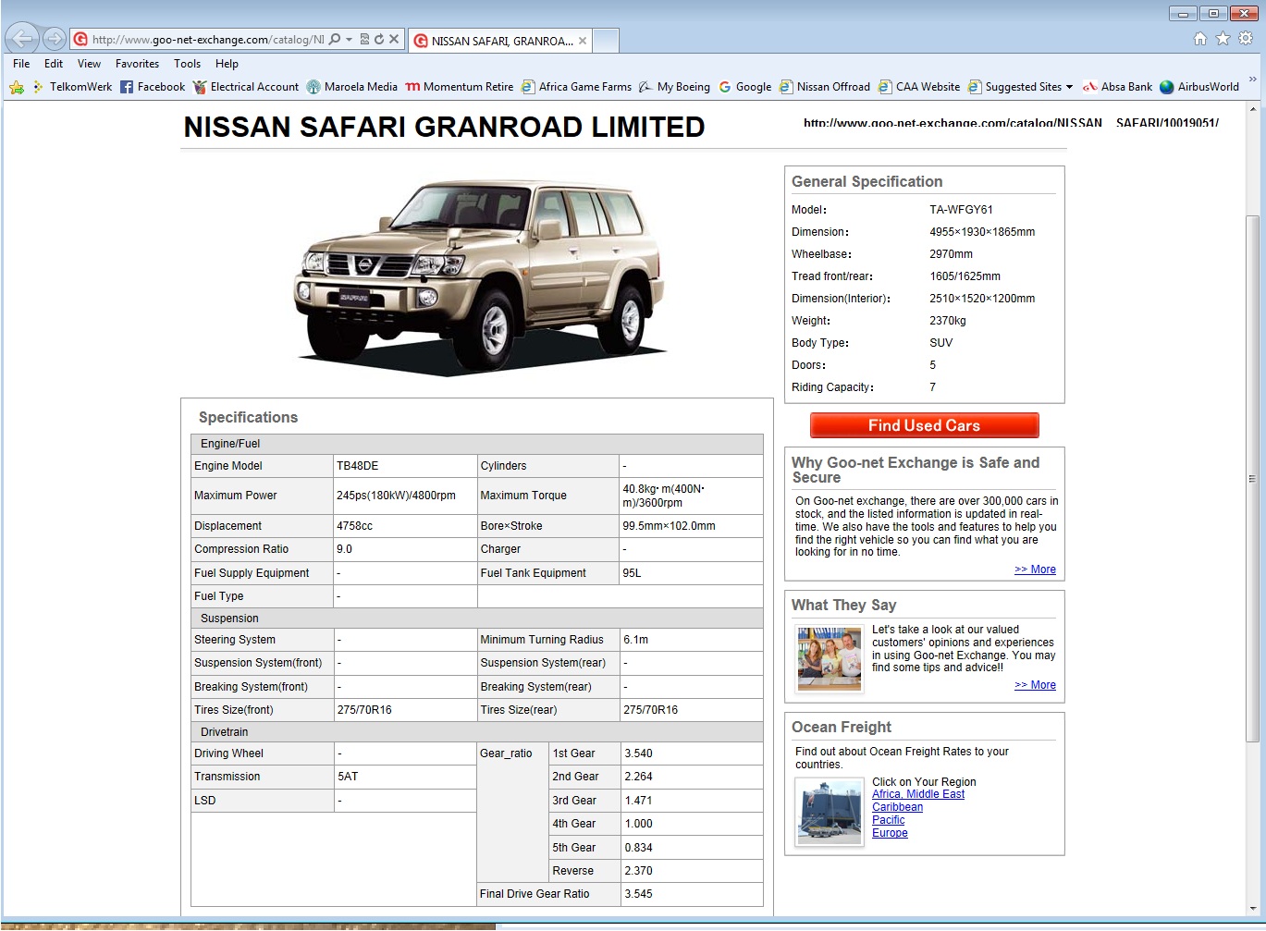Viewport: 1266px width, 931px height.
Task: Click More link under Why Goo-net Exchange
Action: 1035,570
